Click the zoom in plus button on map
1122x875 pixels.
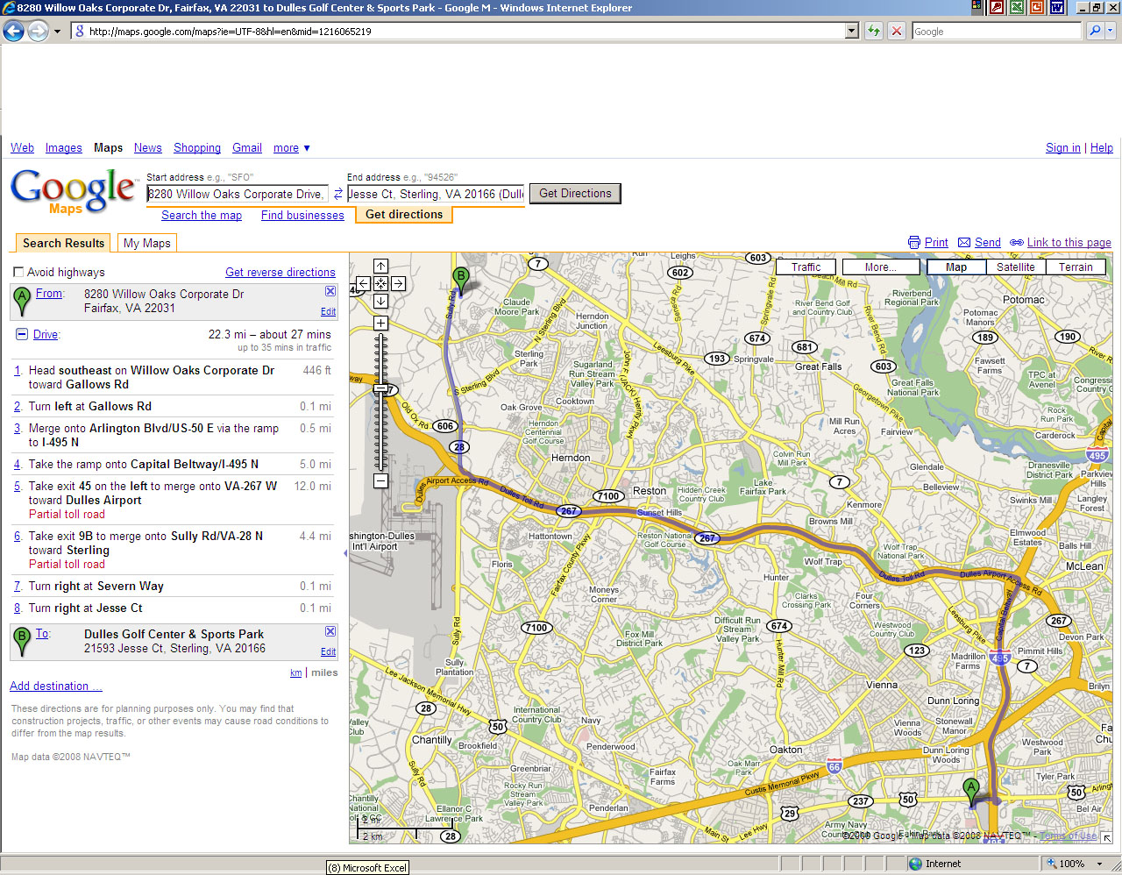pyautogui.click(x=380, y=324)
